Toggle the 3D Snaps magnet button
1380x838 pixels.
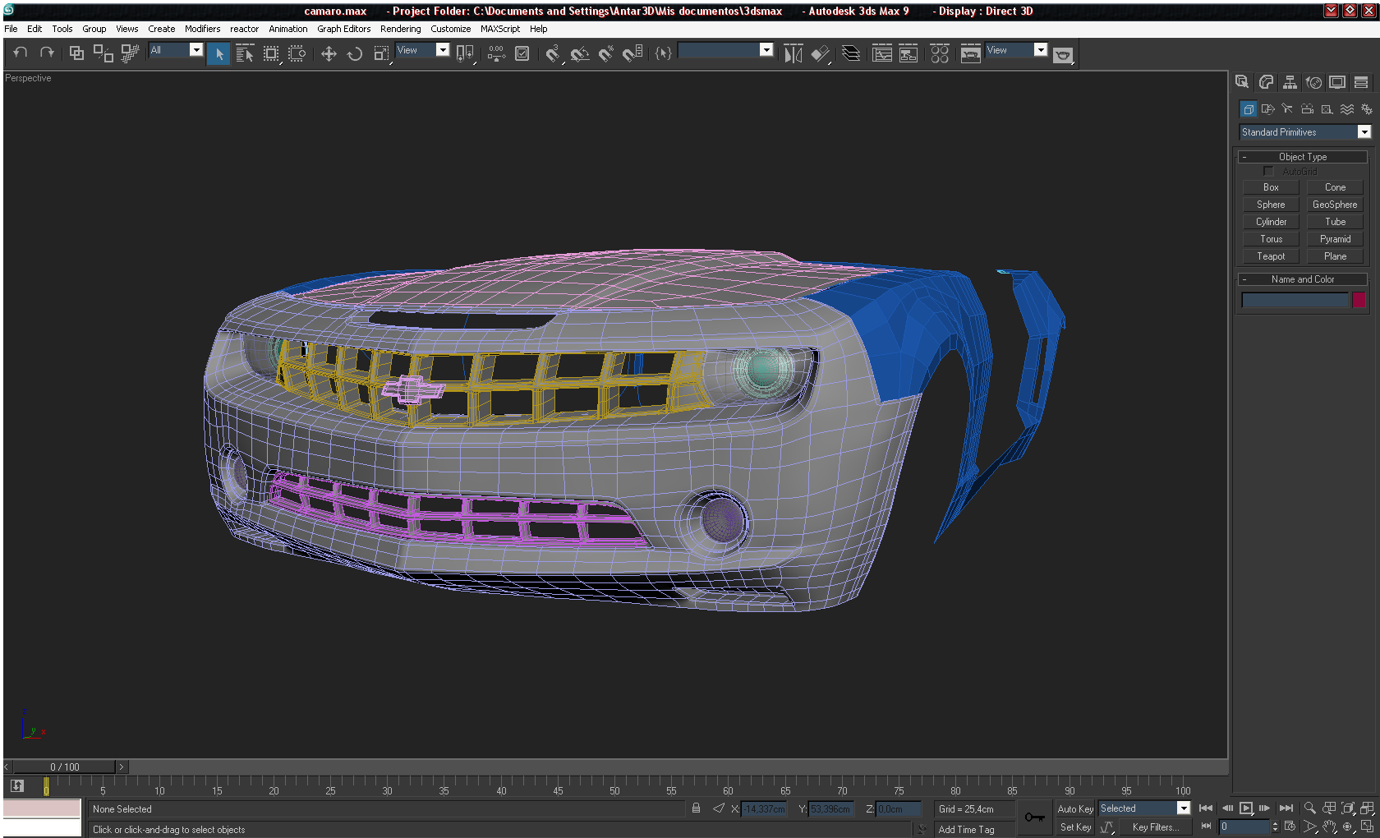tap(553, 53)
